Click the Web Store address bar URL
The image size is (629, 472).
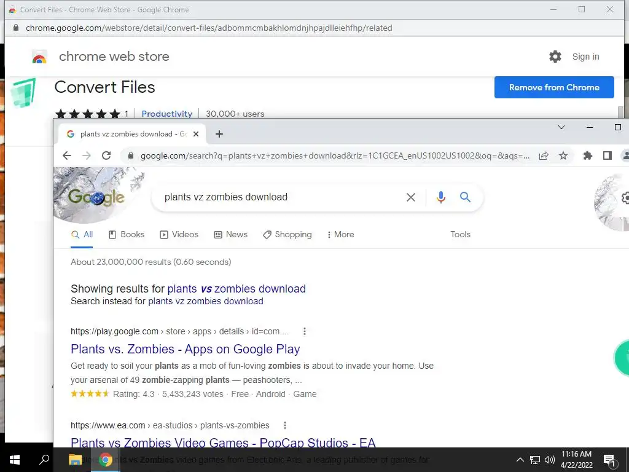209,28
